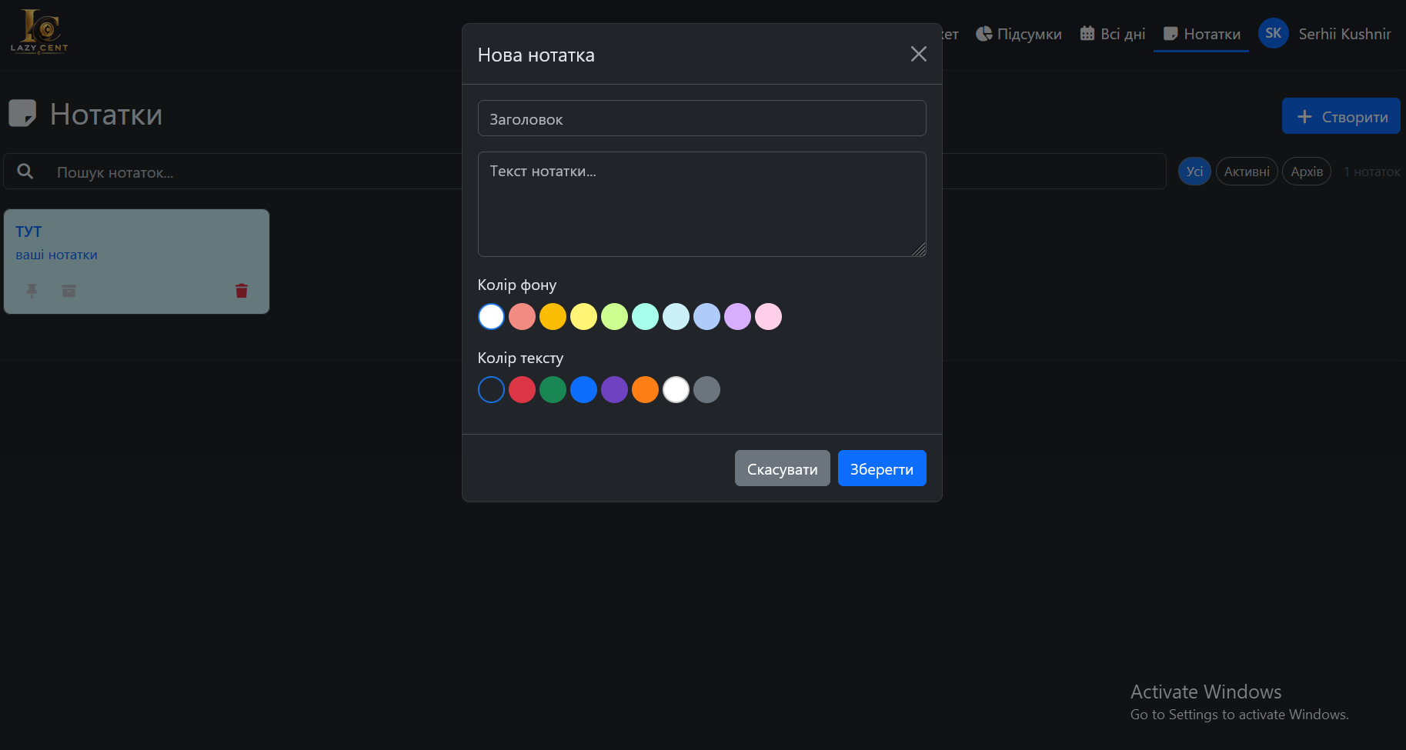Select the dark text color swatch
1406x750 pixels.
click(x=491, y=389)
